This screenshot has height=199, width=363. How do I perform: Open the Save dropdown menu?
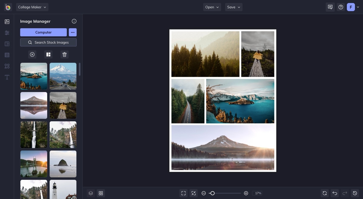point(233,7)
